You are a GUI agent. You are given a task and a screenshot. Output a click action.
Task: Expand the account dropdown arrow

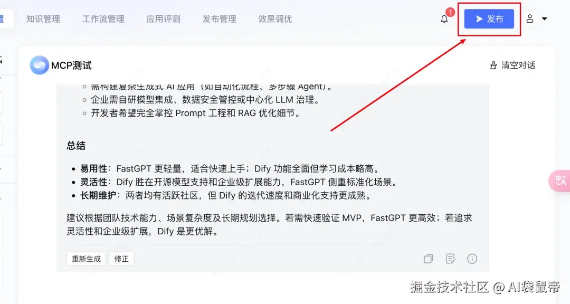pos(545,19)
